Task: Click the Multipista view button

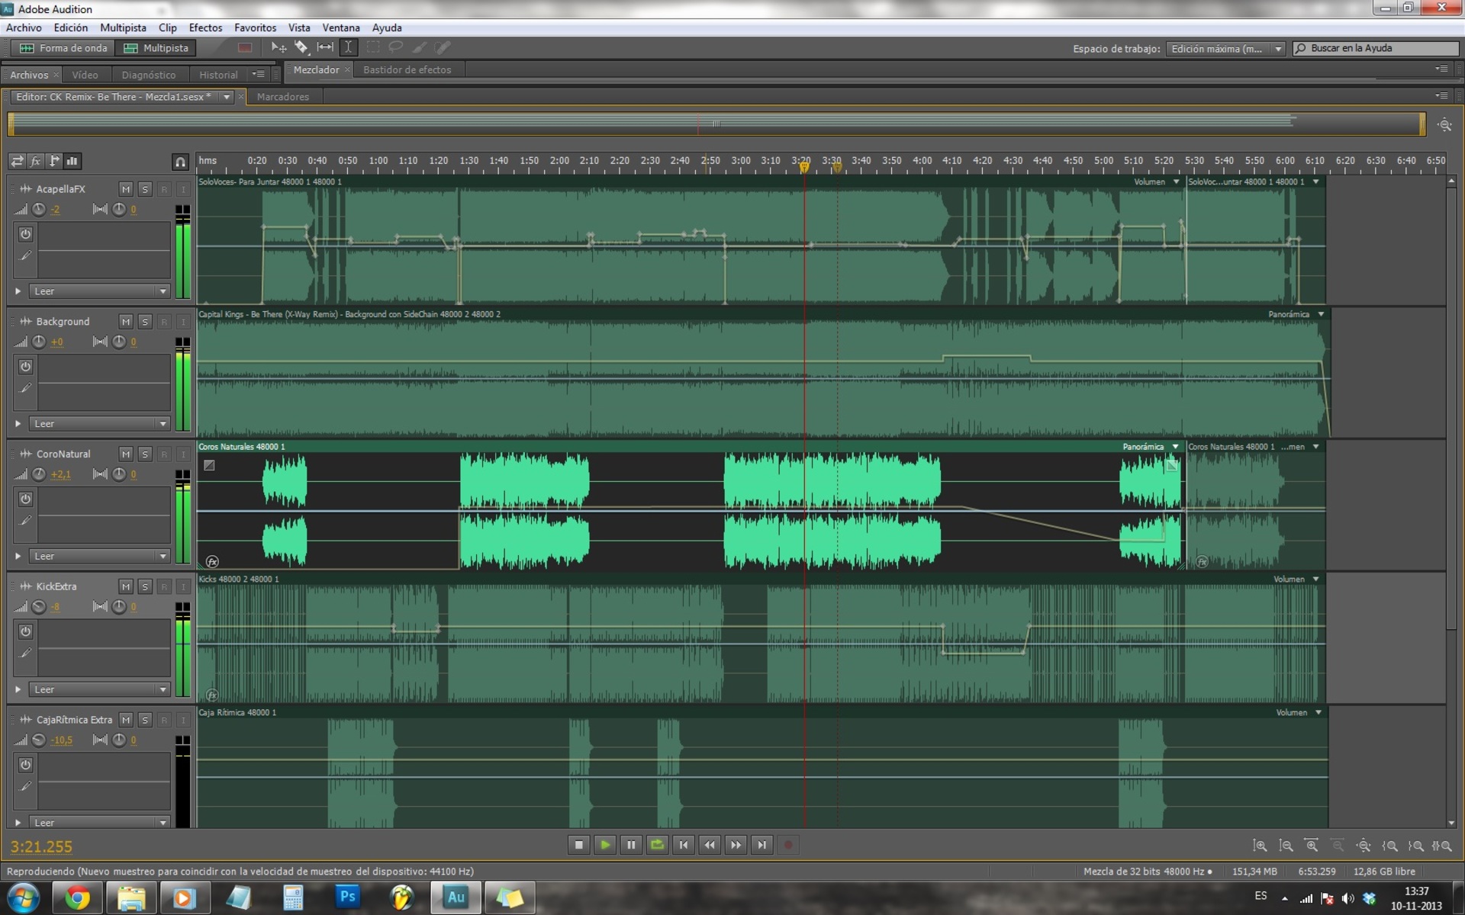Action: pos(156,48)
